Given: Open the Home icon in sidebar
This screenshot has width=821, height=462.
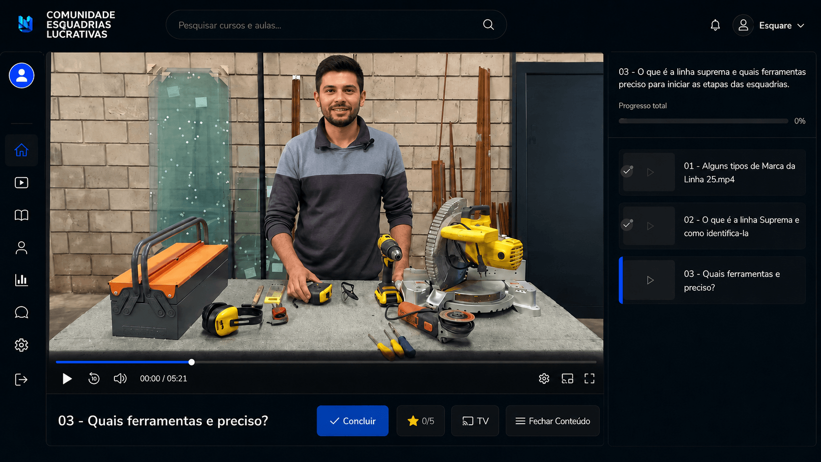Looking at the screenshot, I should click(x=21, y=150).
